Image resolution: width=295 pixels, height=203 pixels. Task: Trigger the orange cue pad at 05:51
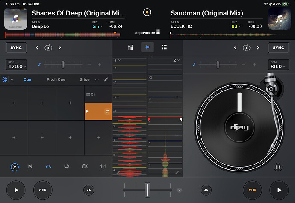coord(98,111)
